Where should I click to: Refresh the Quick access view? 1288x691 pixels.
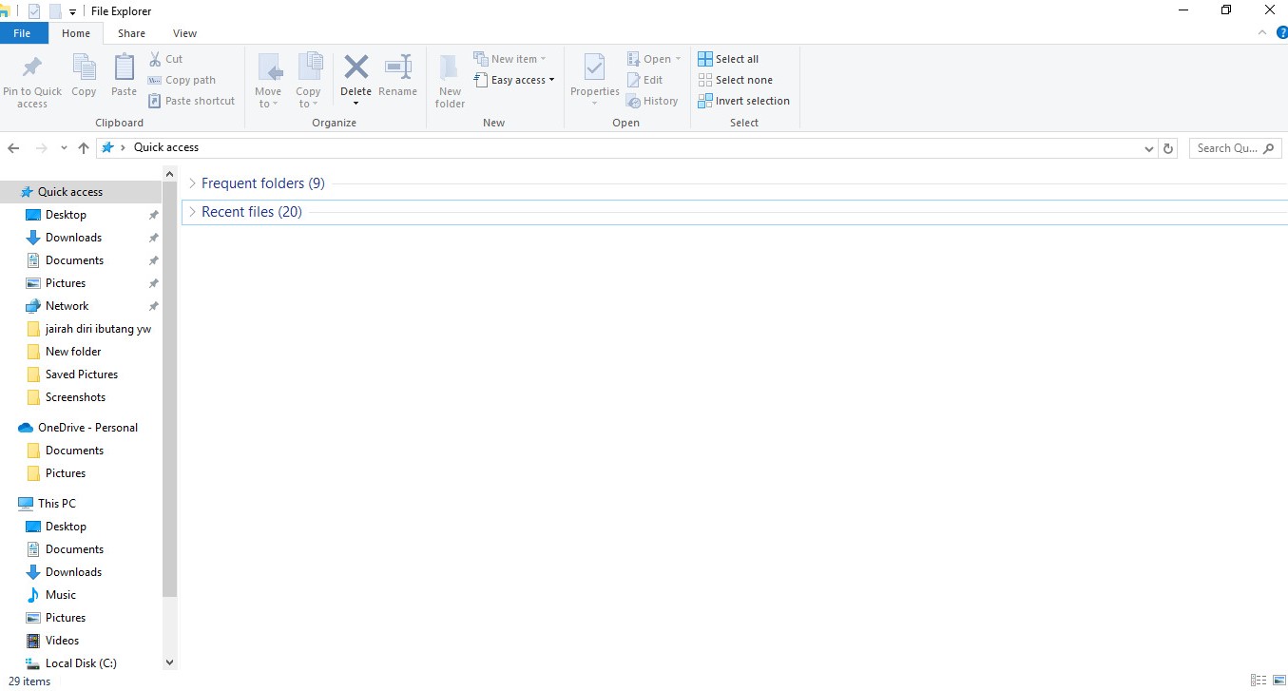coord(1168,148)
